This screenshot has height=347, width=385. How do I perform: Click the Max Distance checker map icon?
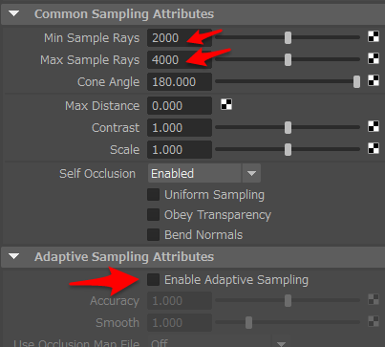tap(226, 105)
